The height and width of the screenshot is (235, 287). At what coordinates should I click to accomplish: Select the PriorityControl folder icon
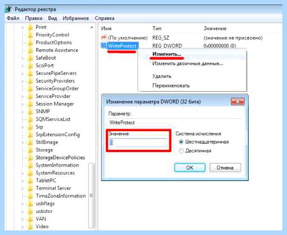(30, 35)
